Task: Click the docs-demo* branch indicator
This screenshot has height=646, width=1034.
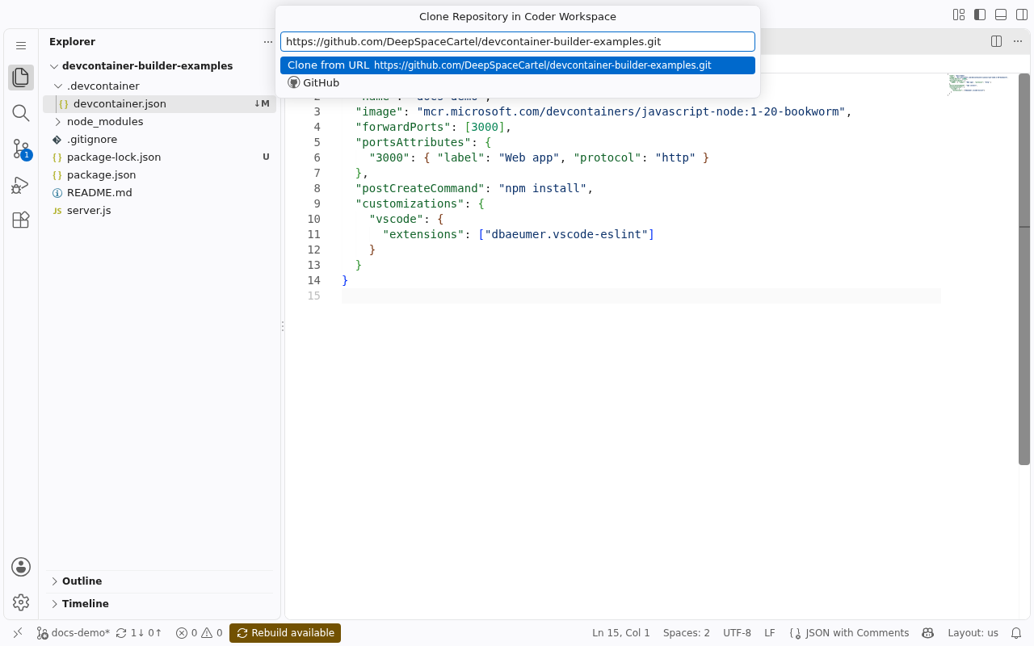Action: point(73,633)
